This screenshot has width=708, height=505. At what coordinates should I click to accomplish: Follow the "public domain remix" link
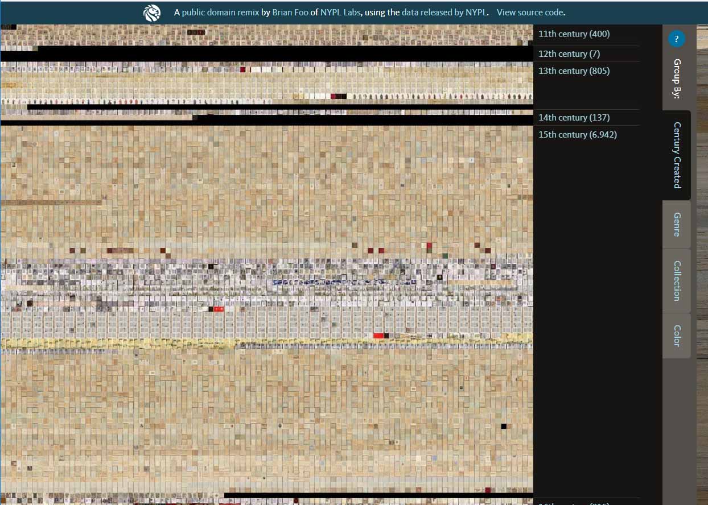pyautogui.click(x=221, y=13)
